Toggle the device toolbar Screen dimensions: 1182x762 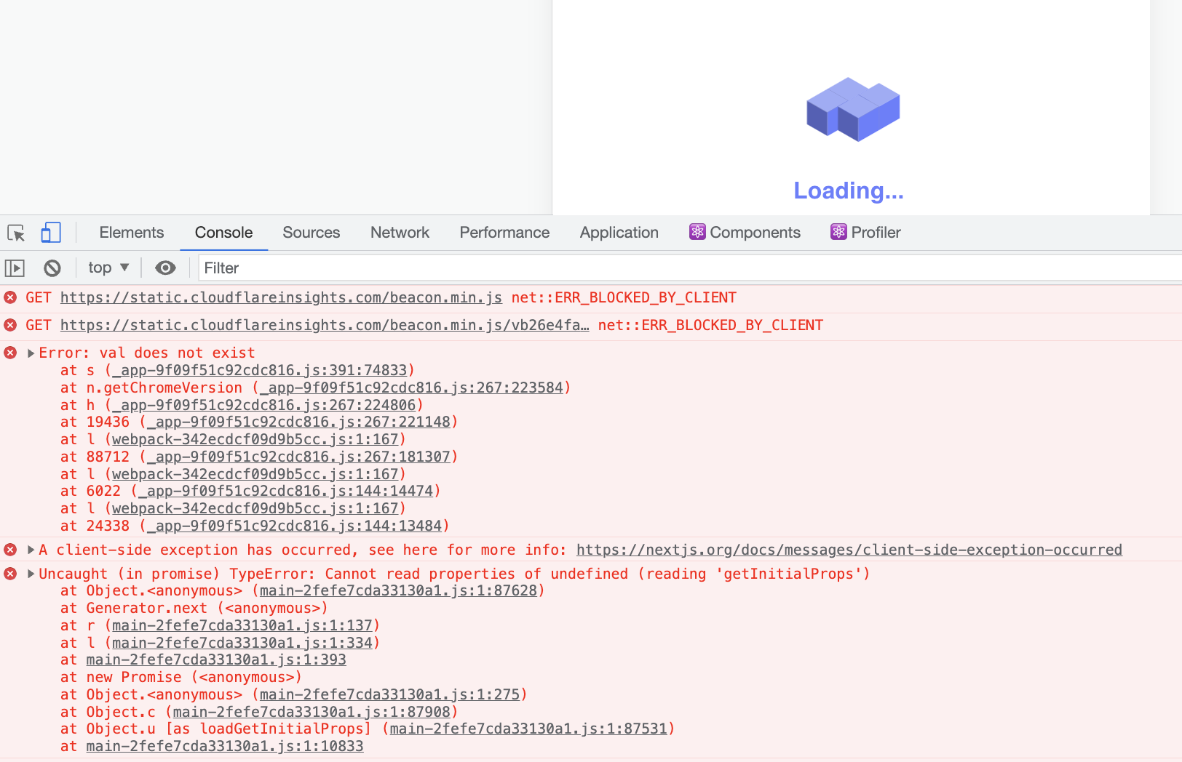(50, 233)
